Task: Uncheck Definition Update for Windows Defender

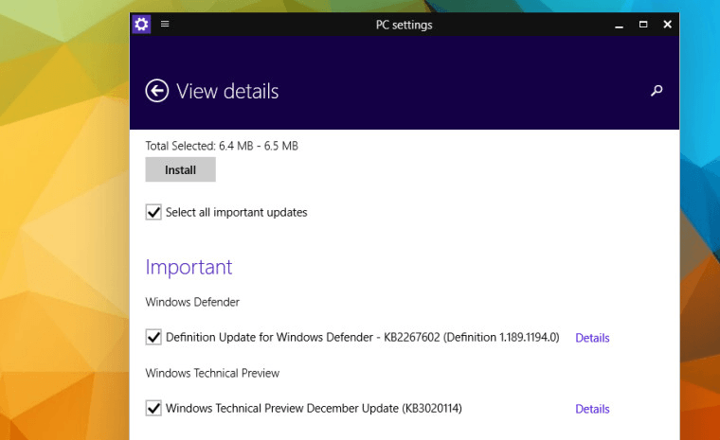Action: click(x=153, y=337)
